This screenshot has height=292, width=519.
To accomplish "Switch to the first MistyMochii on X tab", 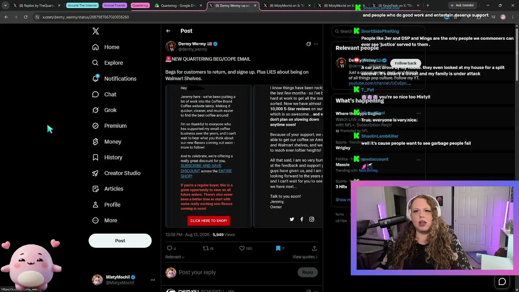I will [x=287, y=6].
